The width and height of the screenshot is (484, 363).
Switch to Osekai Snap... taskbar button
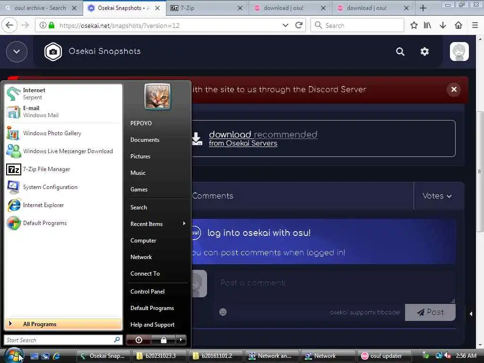(x=103, y=356)
